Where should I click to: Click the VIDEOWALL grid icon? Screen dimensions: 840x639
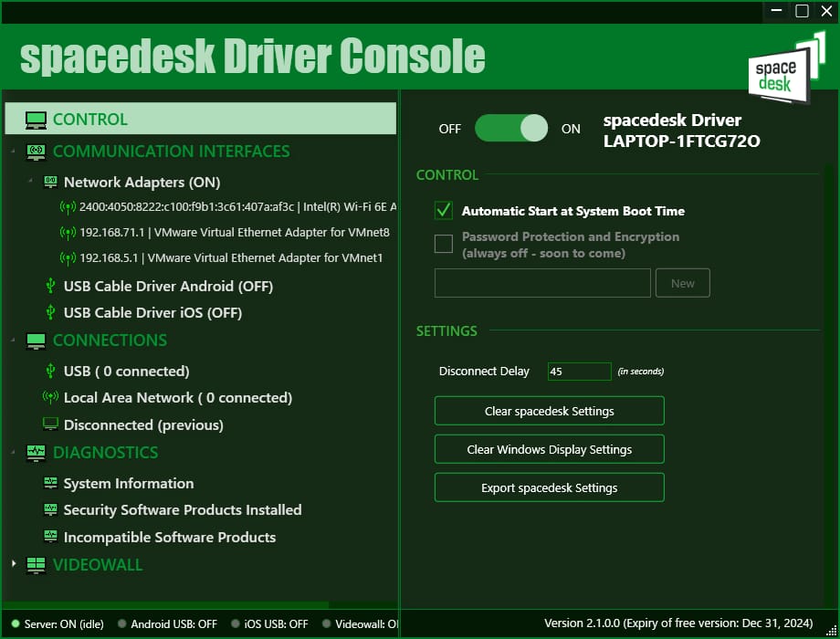(36, 565)
